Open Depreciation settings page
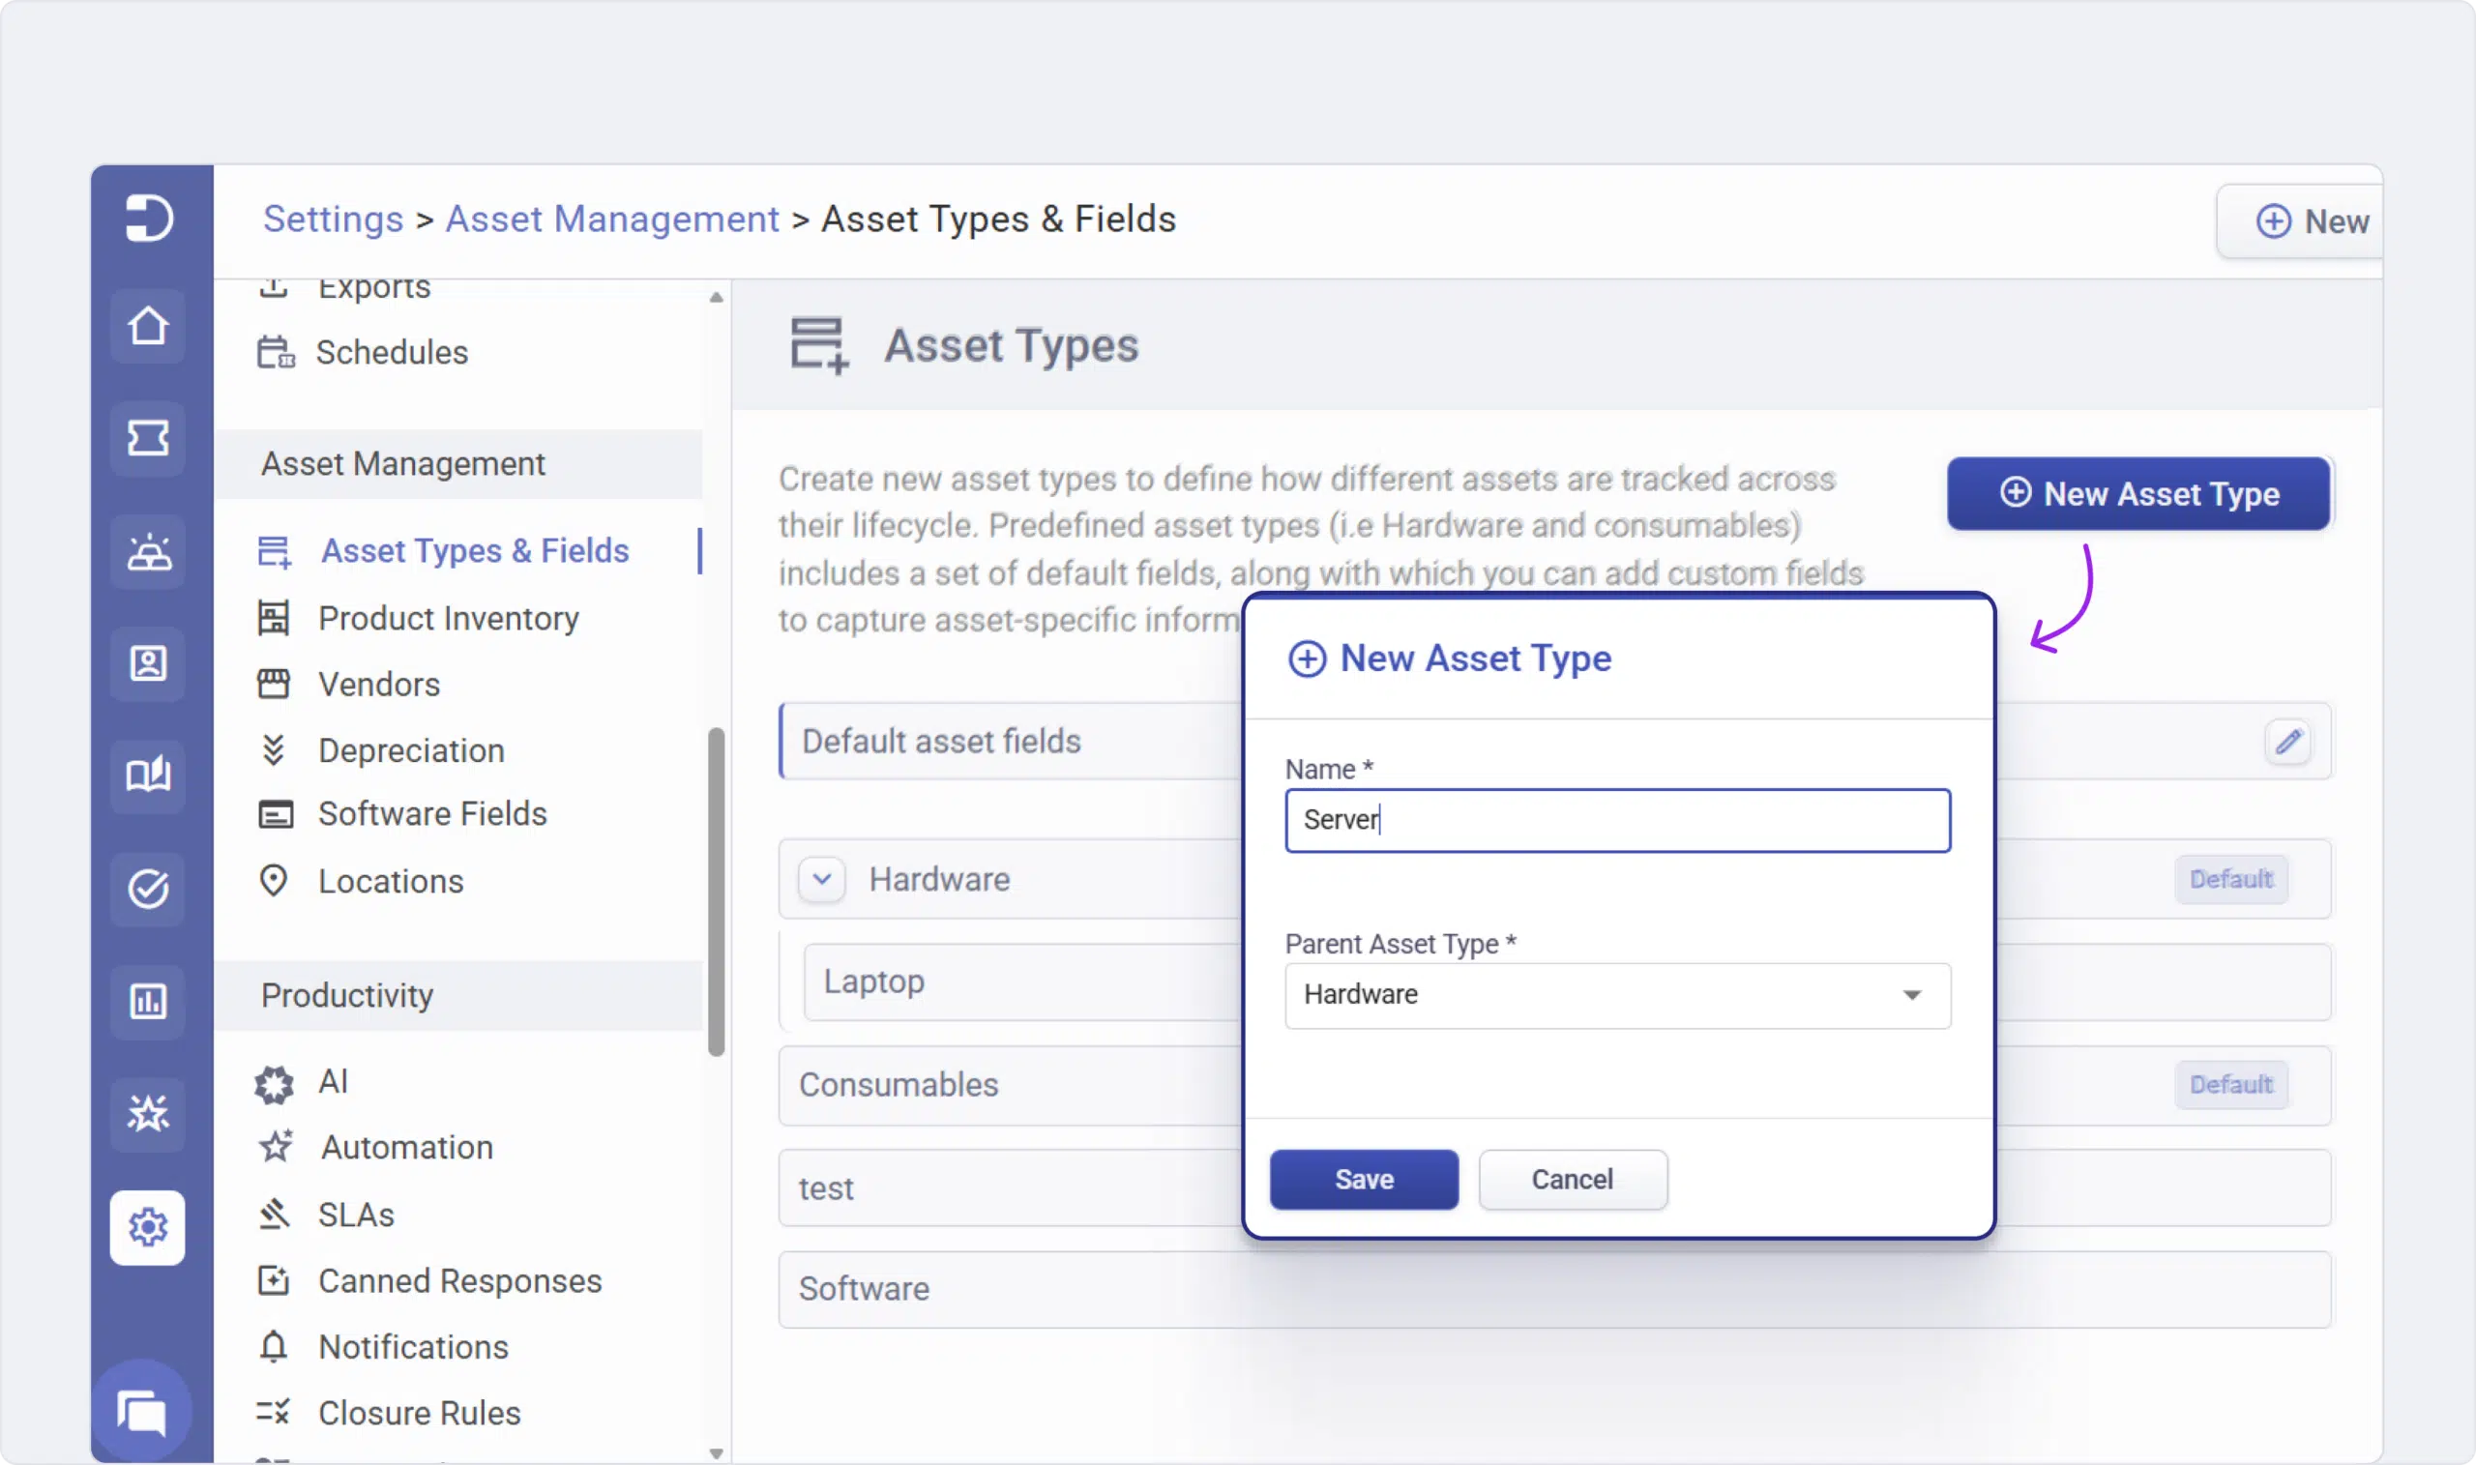2476x1465 pixels. 411,750
